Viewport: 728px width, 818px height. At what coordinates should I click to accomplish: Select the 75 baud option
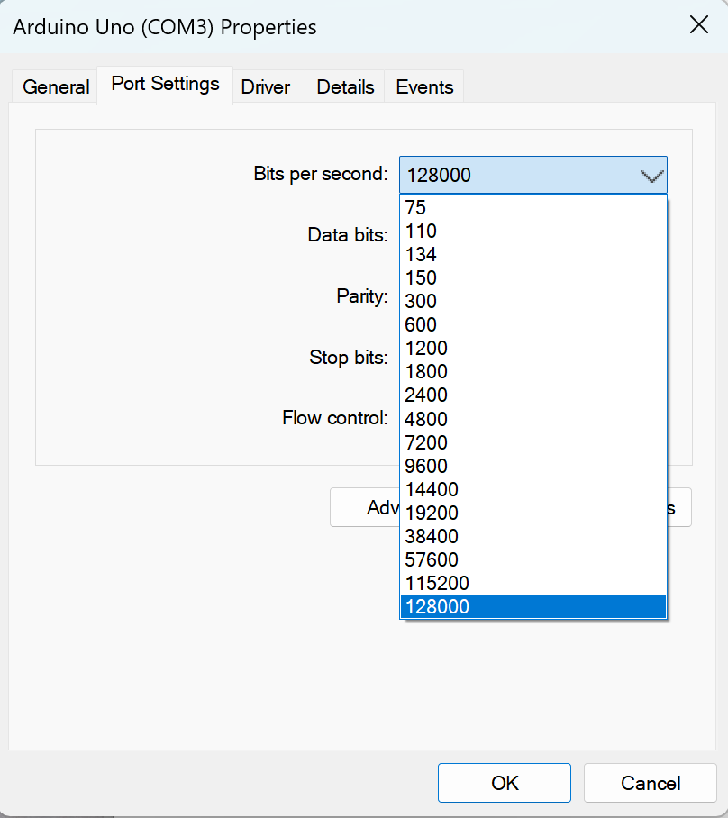coord(415,208)
